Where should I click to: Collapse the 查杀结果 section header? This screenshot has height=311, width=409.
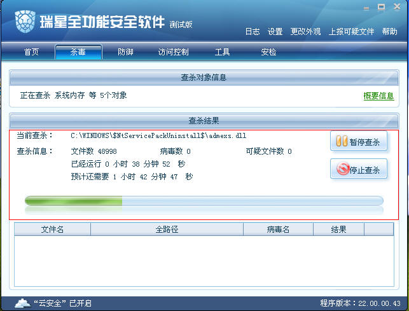tap(204, 121)
